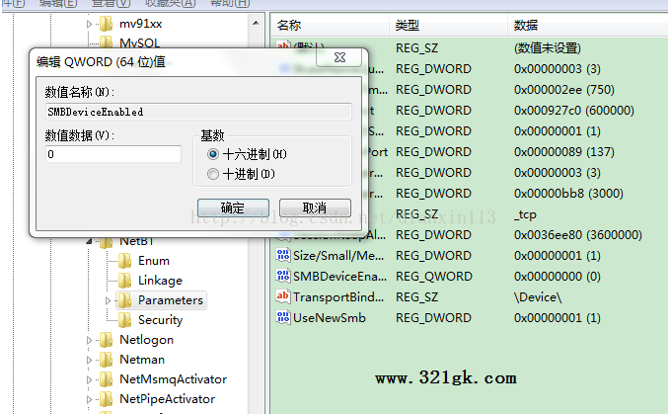The image size is (671, 414).
Task: Expand the NetMsmqActivator tree node
Action: pos(89,379)
